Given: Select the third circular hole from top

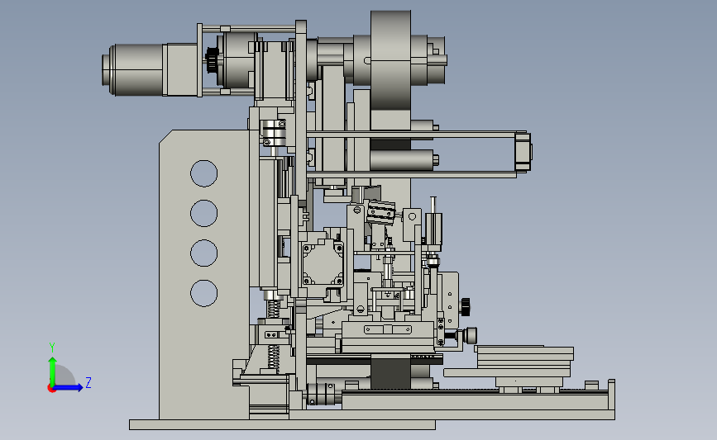Looking at the screenshot, I should (x=204, y=253).
